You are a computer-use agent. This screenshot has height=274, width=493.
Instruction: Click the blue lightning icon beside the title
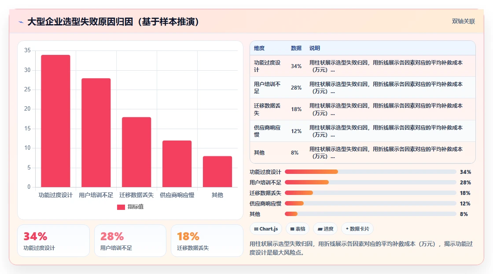(21, 22)
